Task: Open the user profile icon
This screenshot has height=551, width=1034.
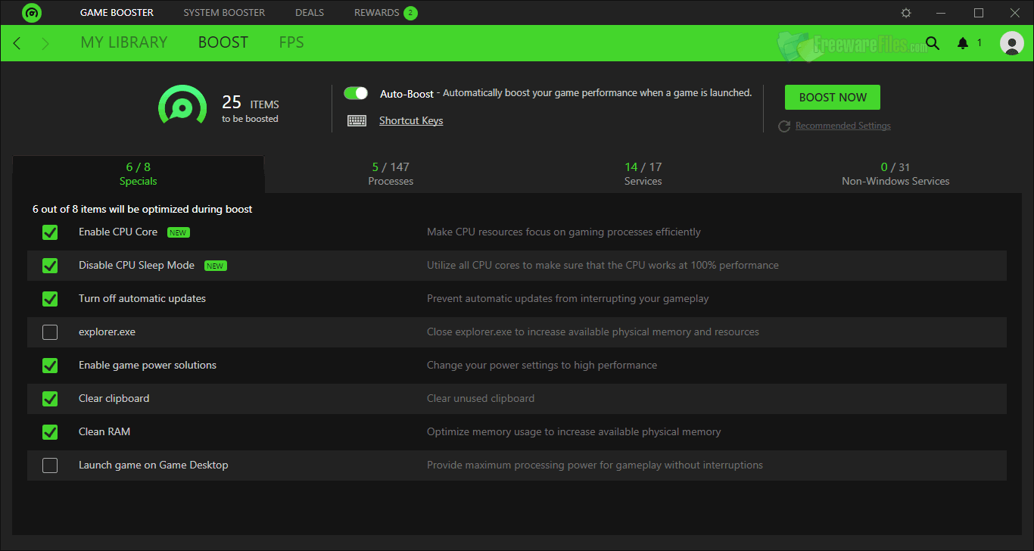Action: (1011, 43)
